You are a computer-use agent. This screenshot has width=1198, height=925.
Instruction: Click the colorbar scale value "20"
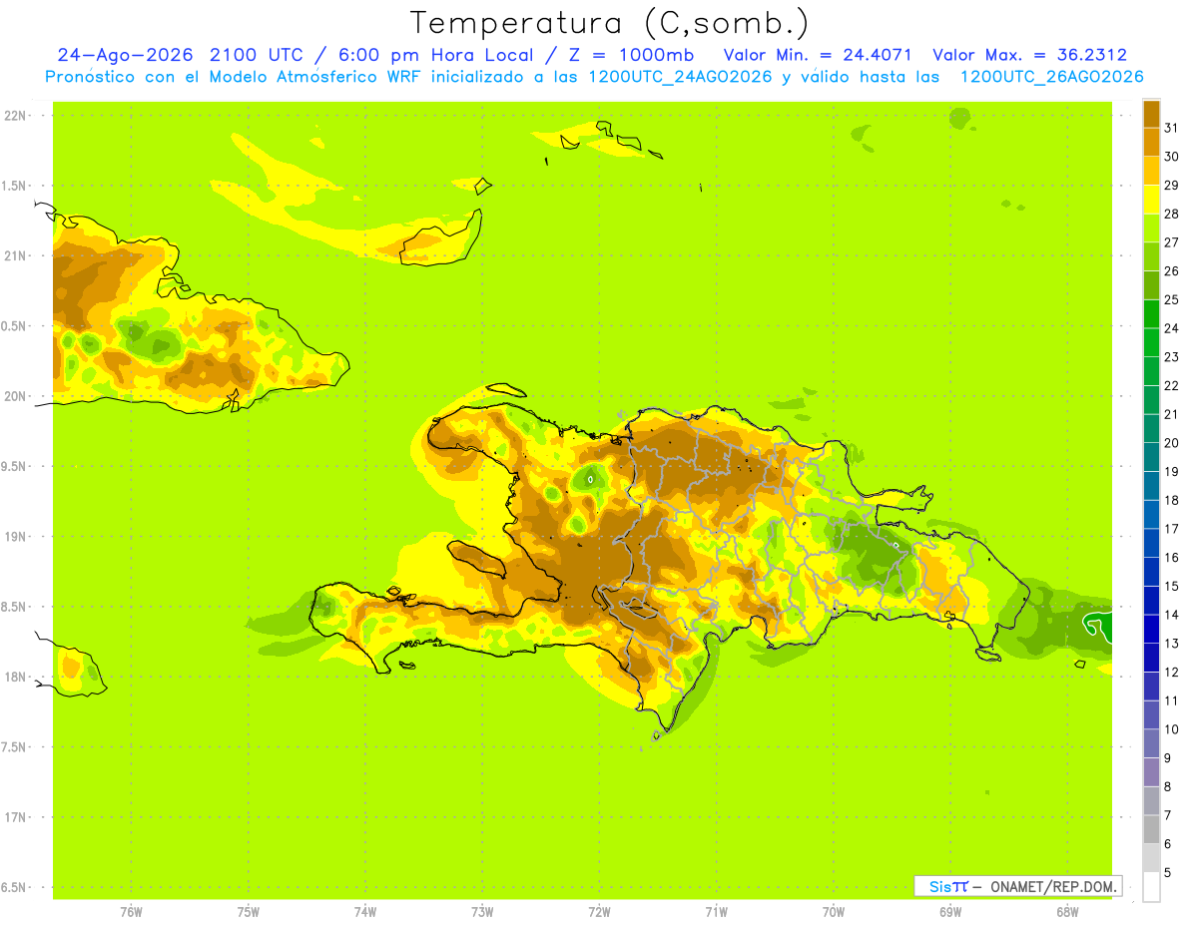pyautogui.click(x=1172, y=443)
